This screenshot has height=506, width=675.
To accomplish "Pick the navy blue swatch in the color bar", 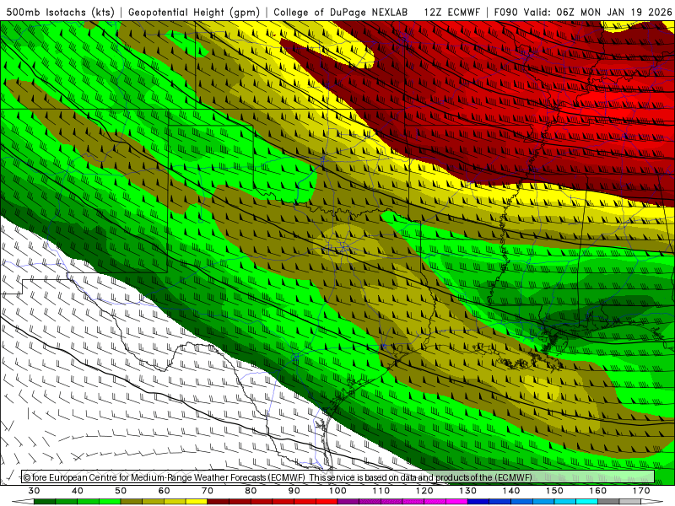I will 478,502.
